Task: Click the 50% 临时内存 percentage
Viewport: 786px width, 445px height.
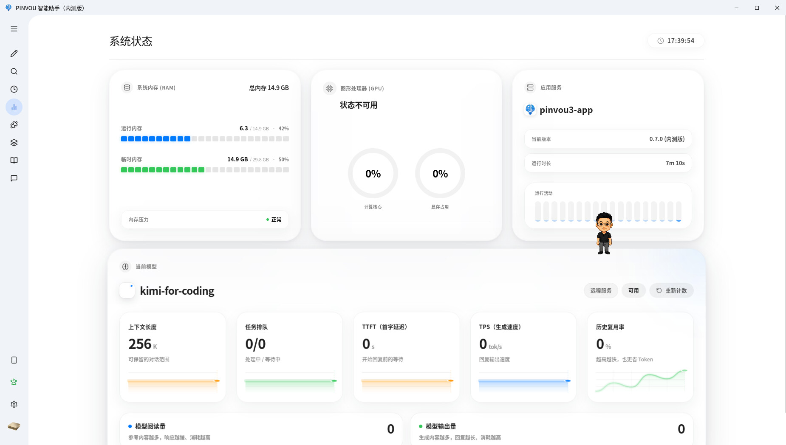Action: click(x=283, y=160)
